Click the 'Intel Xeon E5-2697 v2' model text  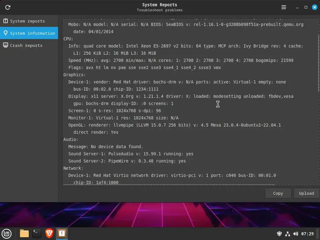click(152, 46)
